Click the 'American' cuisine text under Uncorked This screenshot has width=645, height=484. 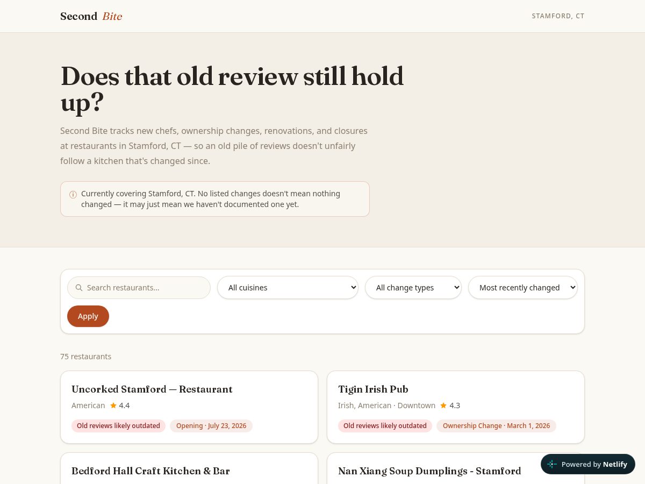88,405
